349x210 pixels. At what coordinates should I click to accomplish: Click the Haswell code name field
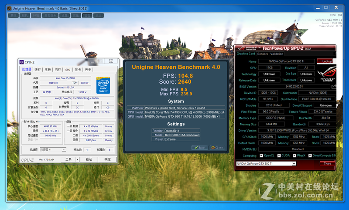pyautogui.click(x=53, y=83)
